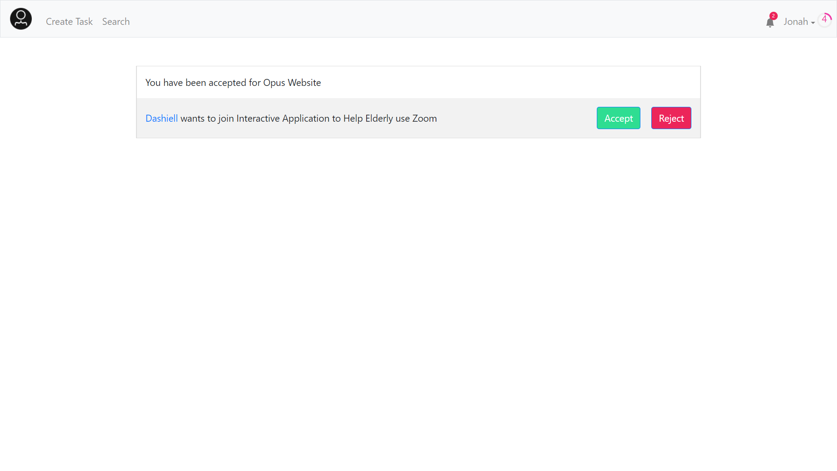The width and height of the screenshot is (837, 471).
Task: Open Dashiell's profile link
Action: click(x=161, y=118)
